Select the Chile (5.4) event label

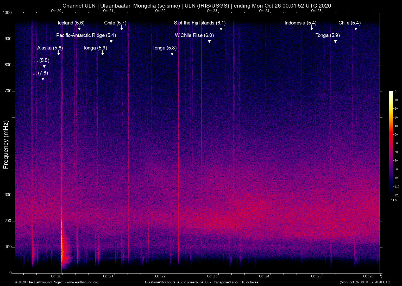[x=349, y=23]
